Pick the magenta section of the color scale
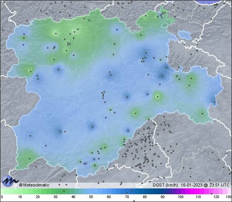The height and width of the screenshot is (202, 232). (197, 191)
